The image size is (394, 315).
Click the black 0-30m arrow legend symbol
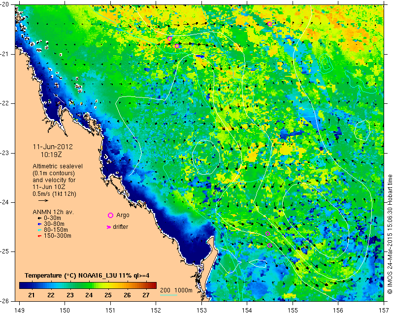pyautogui.click(x=39, y=219)
